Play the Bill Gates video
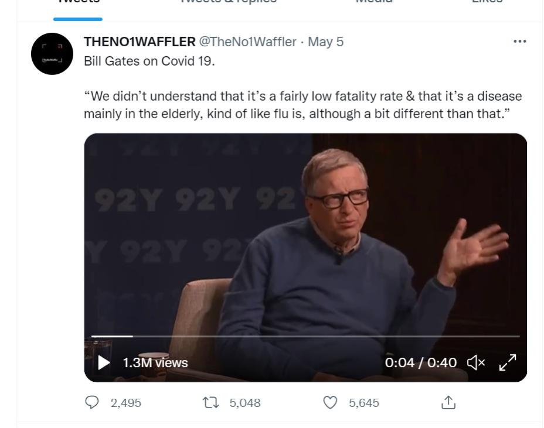 (x=104, y=363)
